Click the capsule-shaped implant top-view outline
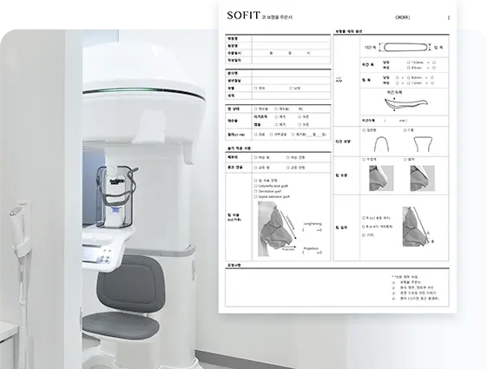The height and width of the screenshot is (369, 487). click(x=405, y=47)
